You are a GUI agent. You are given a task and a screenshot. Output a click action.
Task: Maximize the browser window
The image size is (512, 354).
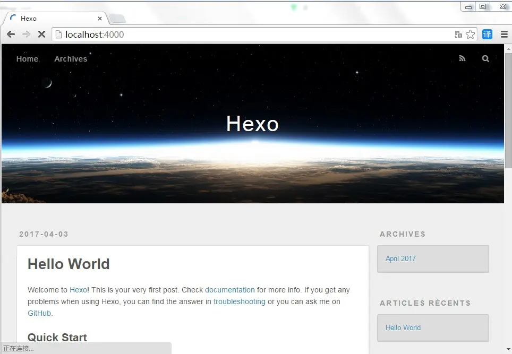[x=483, y=6]
